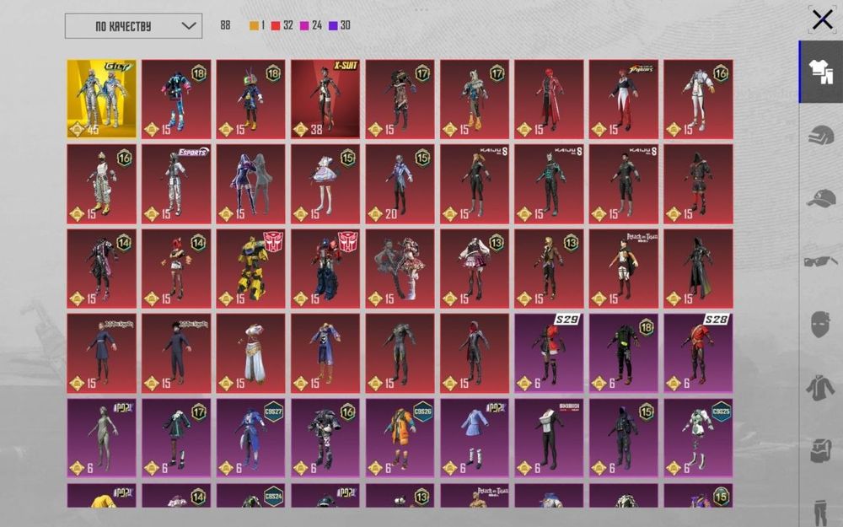Screen dimensions: 843x527
Task: Select the C9S27 blue outfit
Action: [x=251, y=438]
